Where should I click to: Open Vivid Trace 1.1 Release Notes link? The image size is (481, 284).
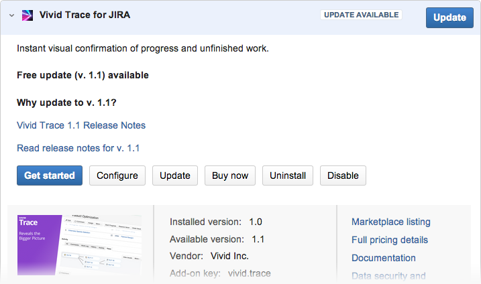[x=81, y=125]
